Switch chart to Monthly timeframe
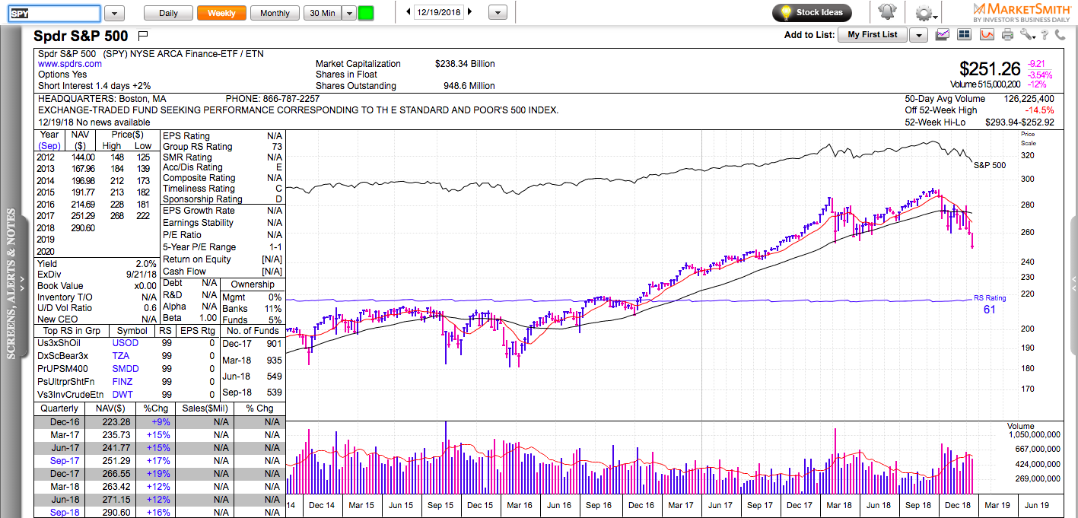Screen dimensions: 1078x518 (x=275, y=13)
